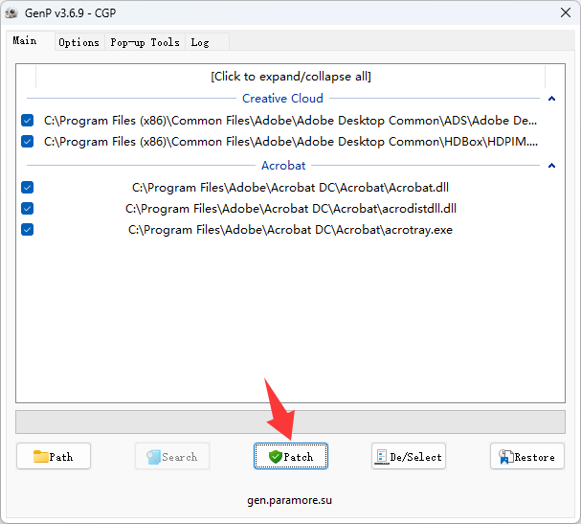Click the Patch button
The width and height of the screenshot is (581, 524).
coord(291,456)
